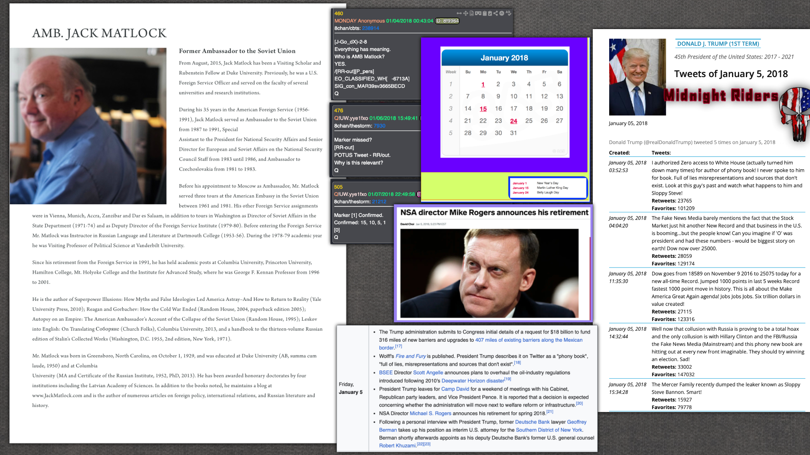
Task: Click 'POTUS Tweet - RR/out.' line in post 476
Action: click(x=362, y=155)
